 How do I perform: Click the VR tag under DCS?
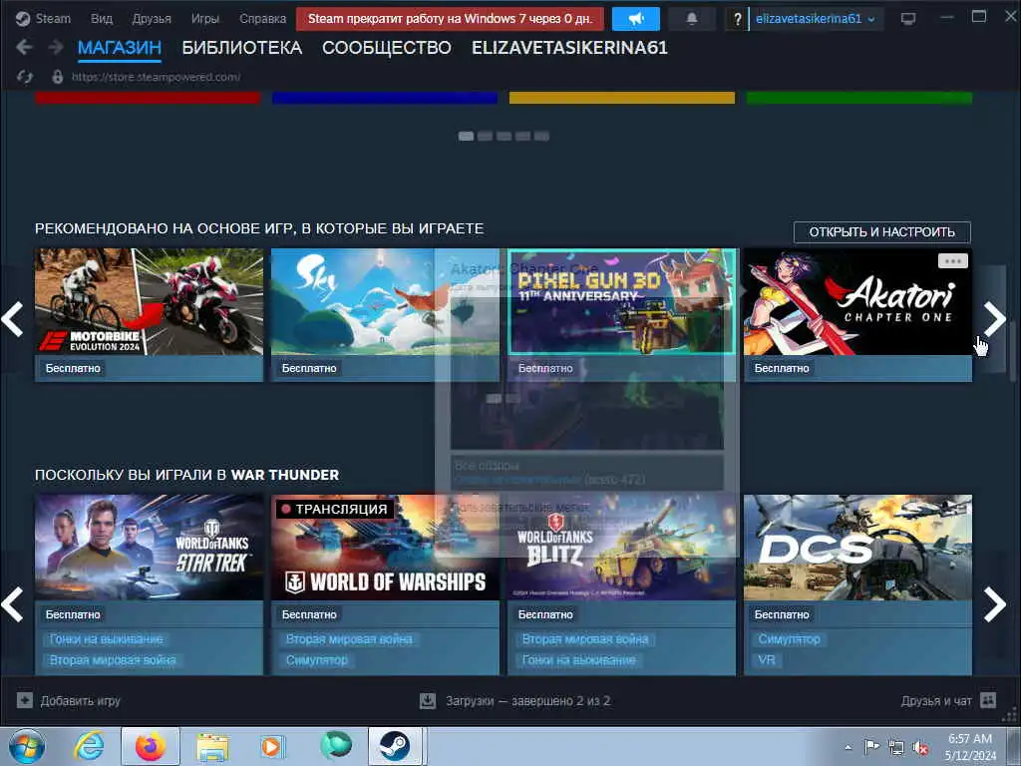coord(767,660)
